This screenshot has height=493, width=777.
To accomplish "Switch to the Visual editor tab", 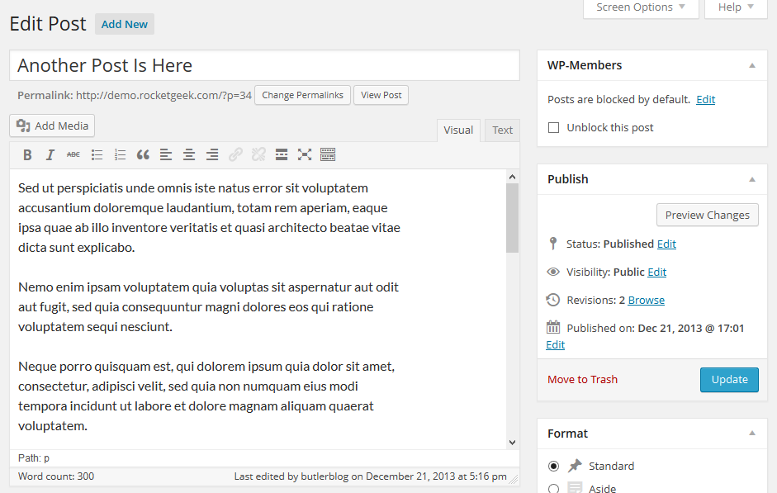I will click(x=458, y=130).
